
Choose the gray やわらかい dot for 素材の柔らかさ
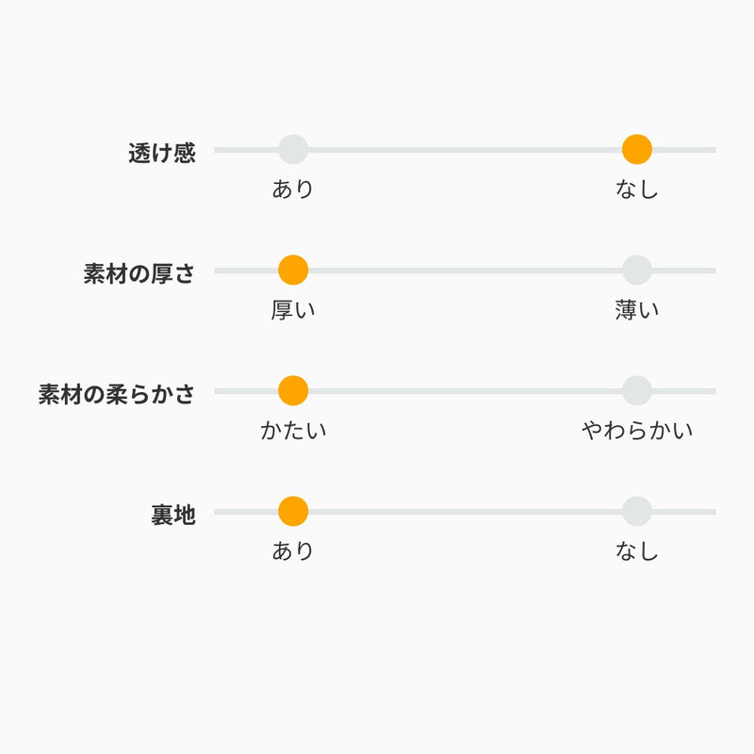[x=637, y=391]
